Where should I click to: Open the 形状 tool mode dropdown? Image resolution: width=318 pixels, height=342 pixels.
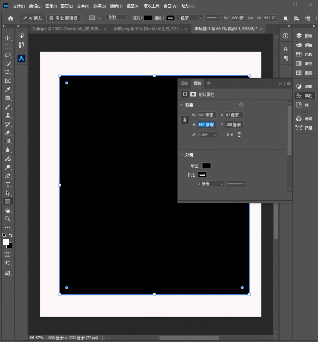click(117, 18)
